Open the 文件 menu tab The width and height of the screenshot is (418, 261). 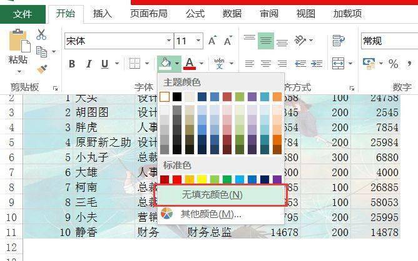tap(23, 14)
